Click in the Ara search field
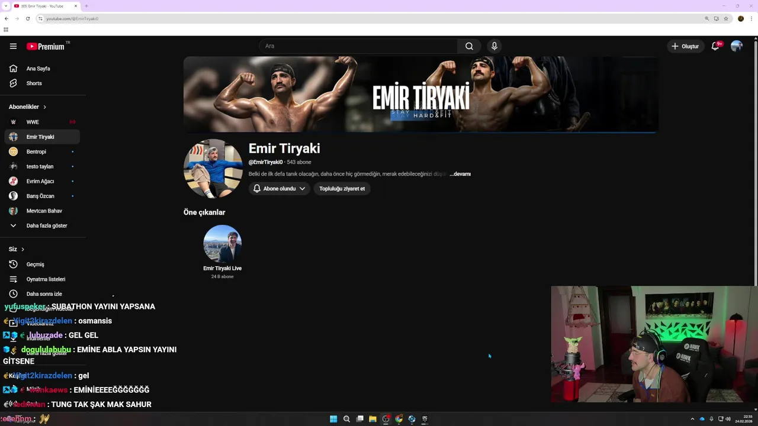The height and width of the screenshot is (426, 758). (x=358, y=46)
